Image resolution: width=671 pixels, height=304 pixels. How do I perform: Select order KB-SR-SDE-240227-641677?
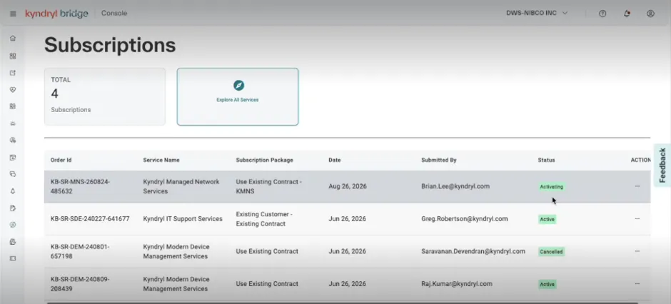point(90,219)
